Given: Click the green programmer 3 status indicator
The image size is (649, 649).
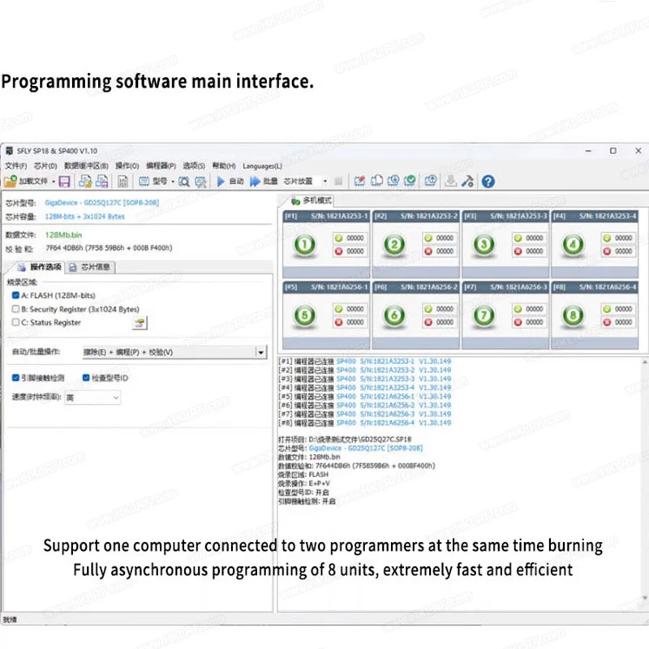Looking at the screenshot, I should 484,245.
